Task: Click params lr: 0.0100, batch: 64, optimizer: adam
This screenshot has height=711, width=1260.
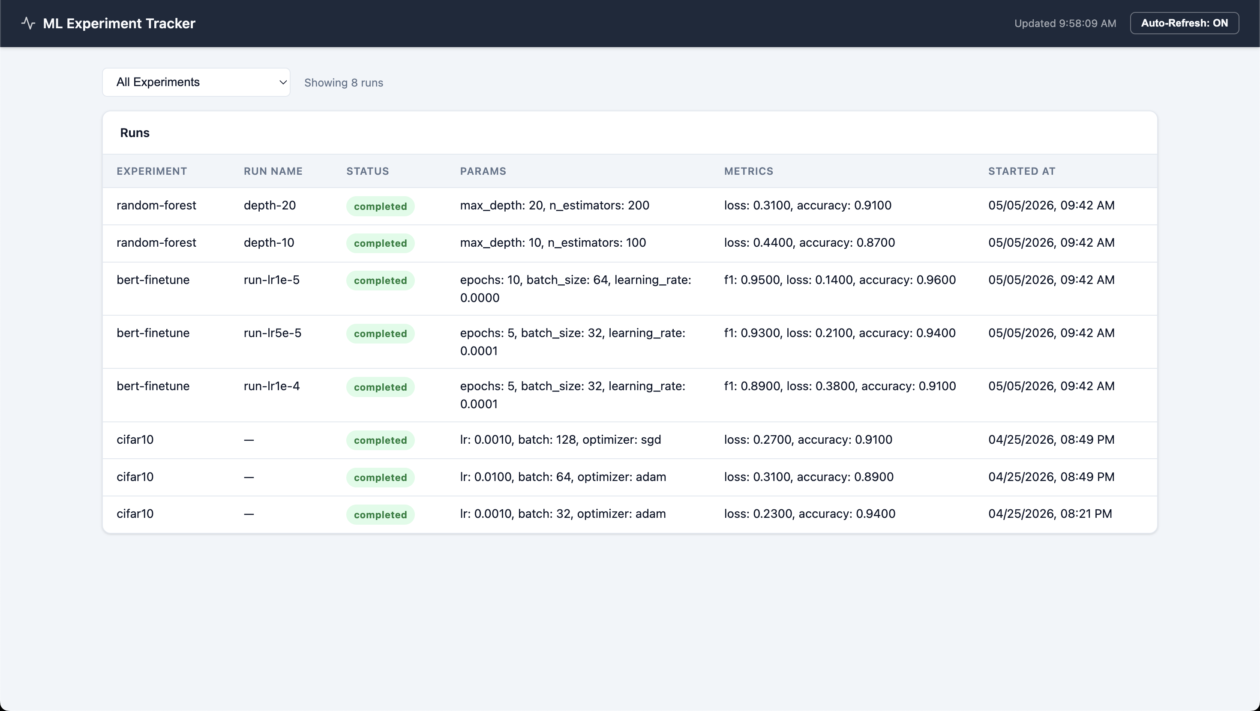Action: pos(562,477)
